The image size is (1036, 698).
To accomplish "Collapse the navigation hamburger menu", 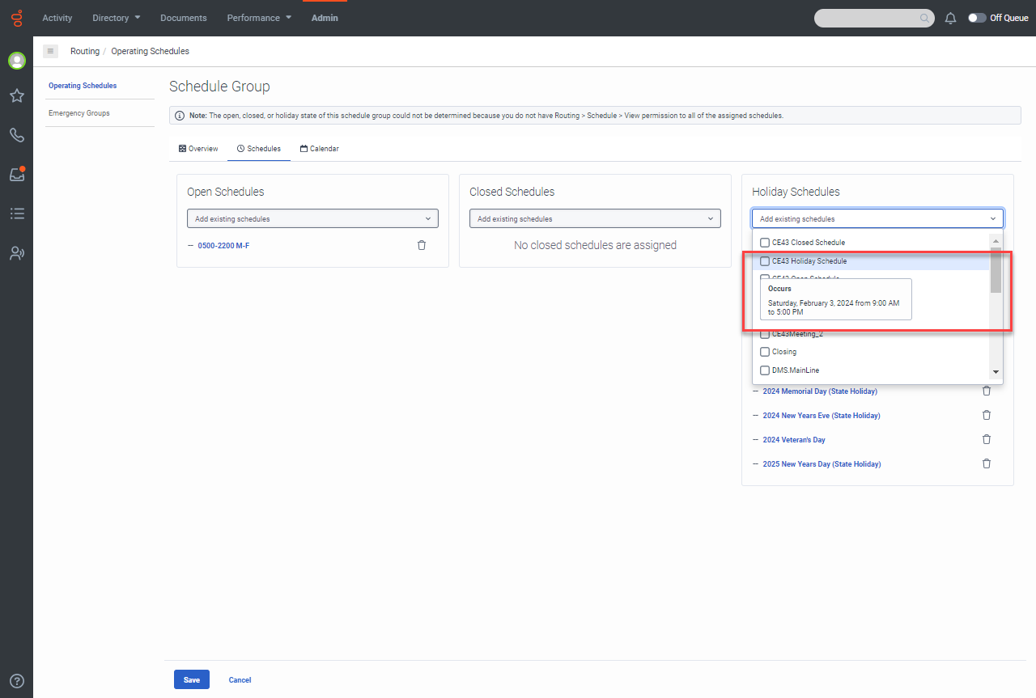I will click(50, 51).
